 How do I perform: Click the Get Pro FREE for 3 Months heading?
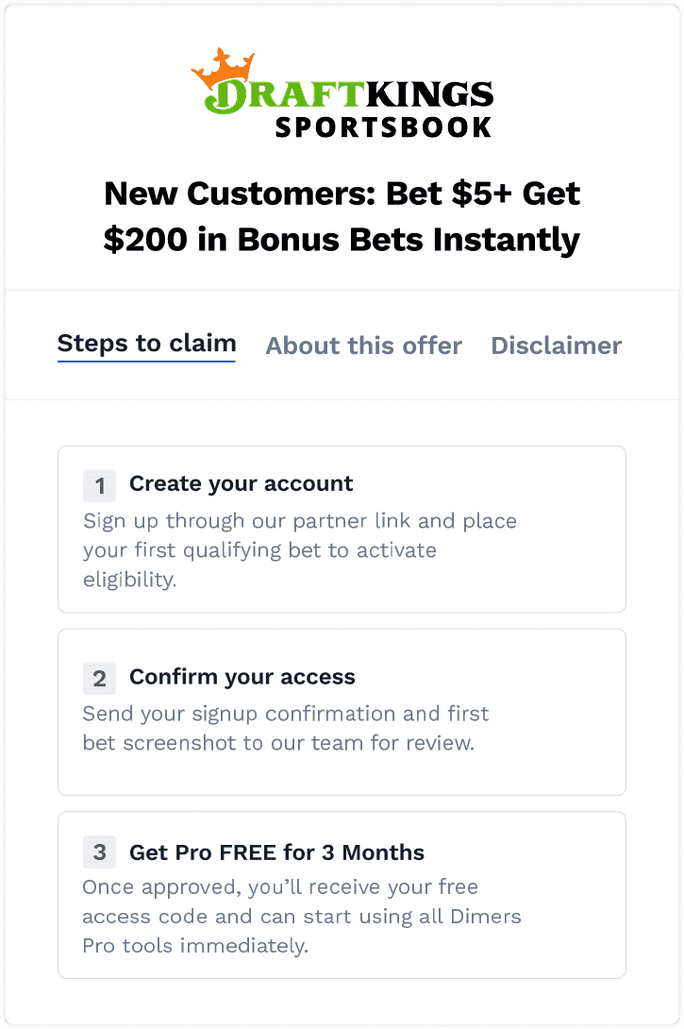click(276, 852)
